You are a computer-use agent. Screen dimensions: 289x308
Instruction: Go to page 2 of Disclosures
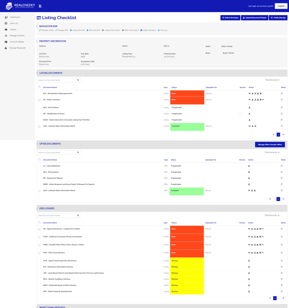coord(278,298)
